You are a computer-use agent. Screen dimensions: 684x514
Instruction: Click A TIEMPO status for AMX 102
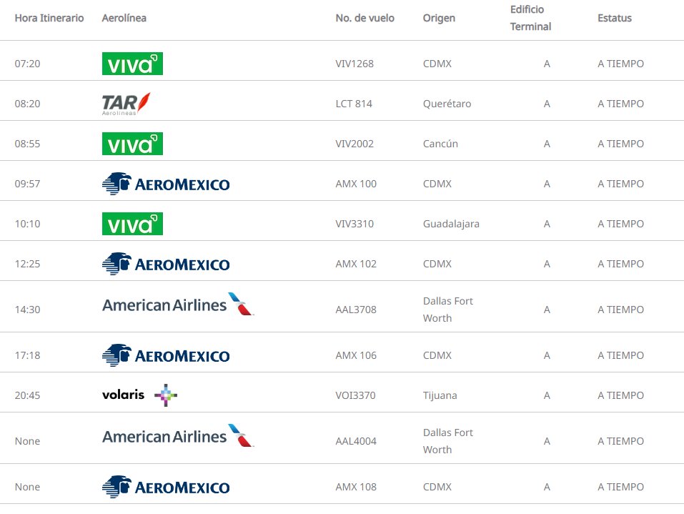[x=620, y=264]
